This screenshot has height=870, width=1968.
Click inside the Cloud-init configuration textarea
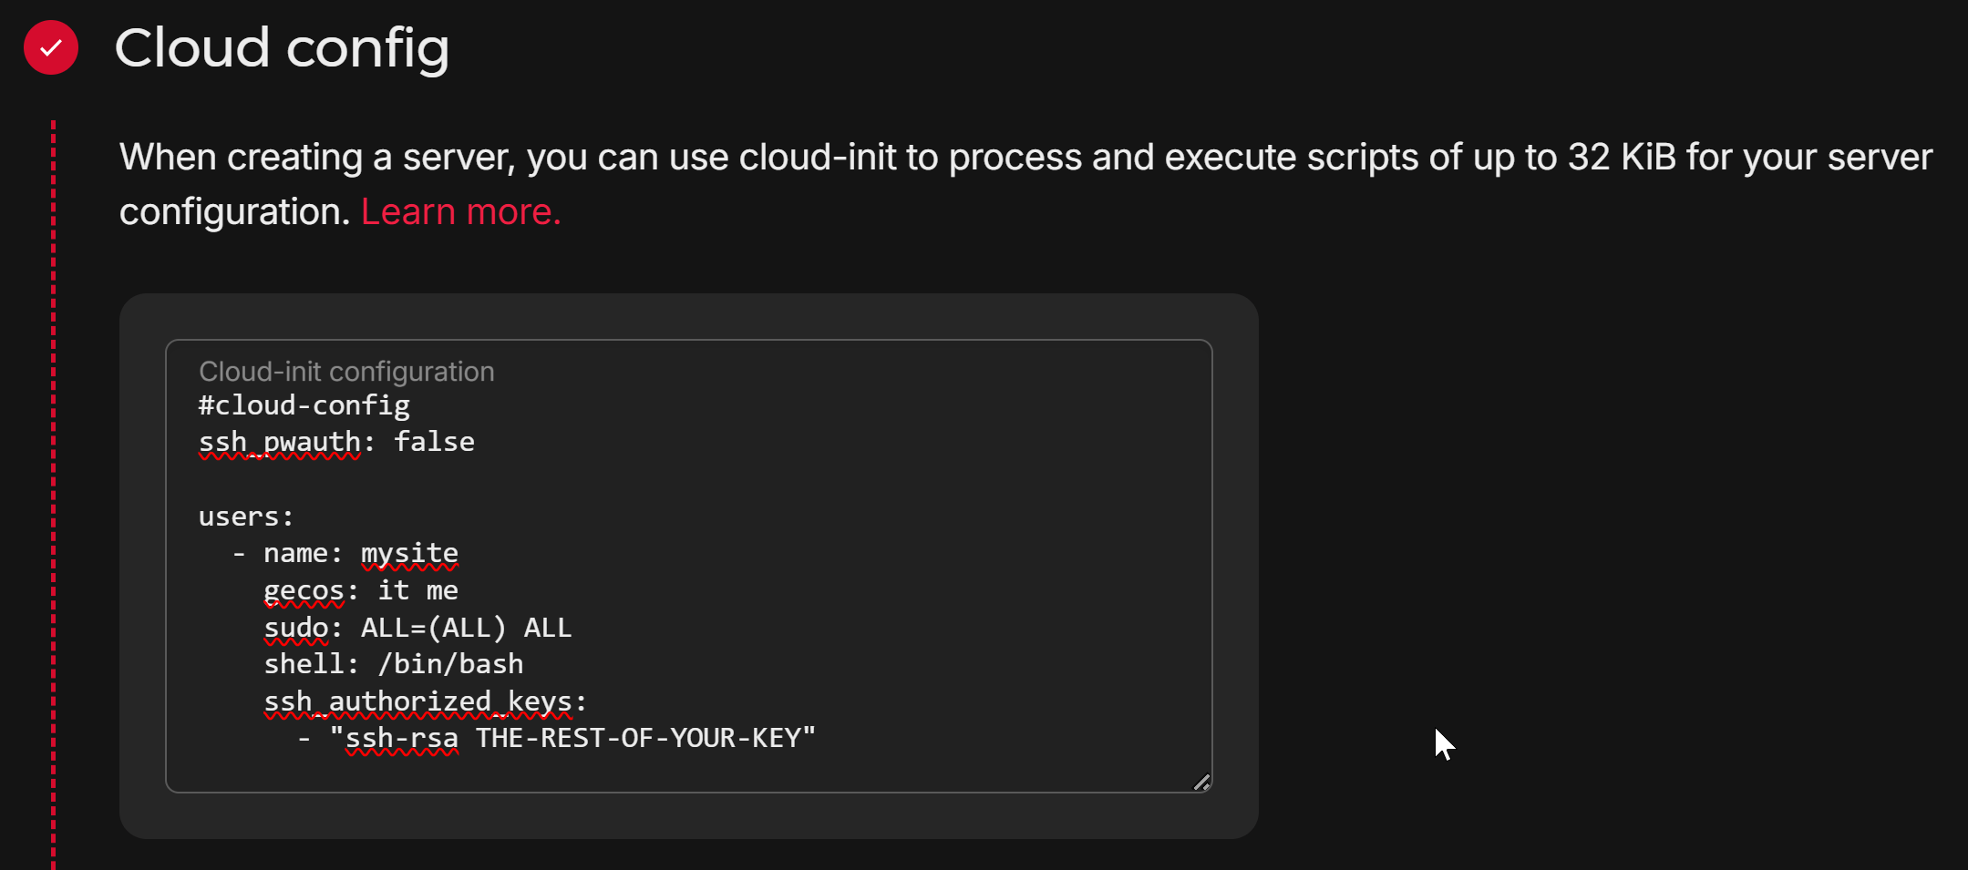(x=689, y=566)
